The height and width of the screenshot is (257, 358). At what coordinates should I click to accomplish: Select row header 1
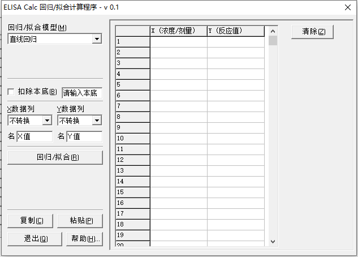point(133,42)
